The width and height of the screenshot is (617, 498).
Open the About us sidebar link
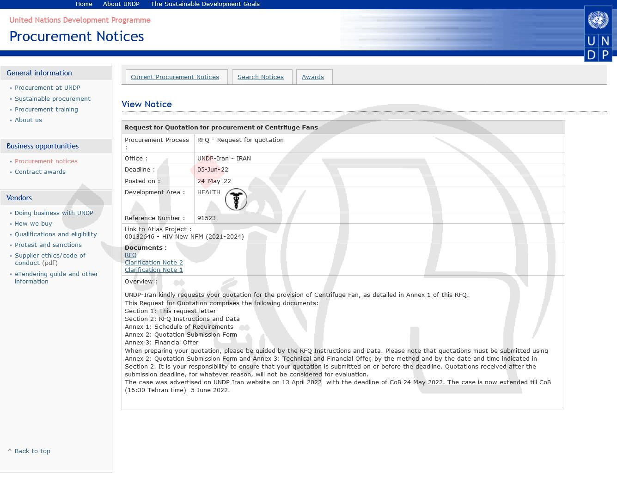(28, 120)
